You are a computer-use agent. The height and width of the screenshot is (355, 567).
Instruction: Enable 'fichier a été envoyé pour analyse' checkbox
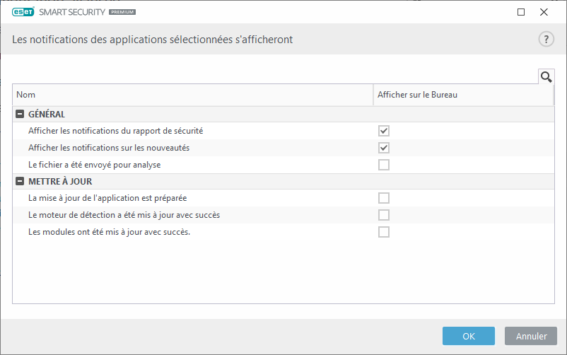384,165
